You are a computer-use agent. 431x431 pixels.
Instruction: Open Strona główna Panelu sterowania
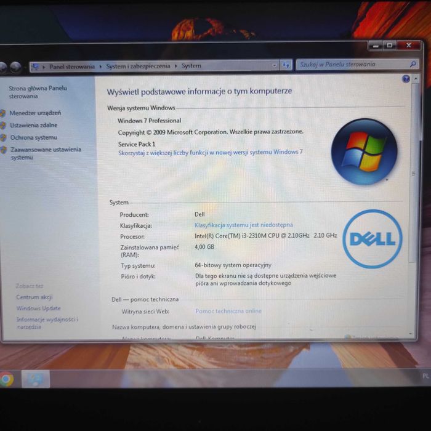38,92
